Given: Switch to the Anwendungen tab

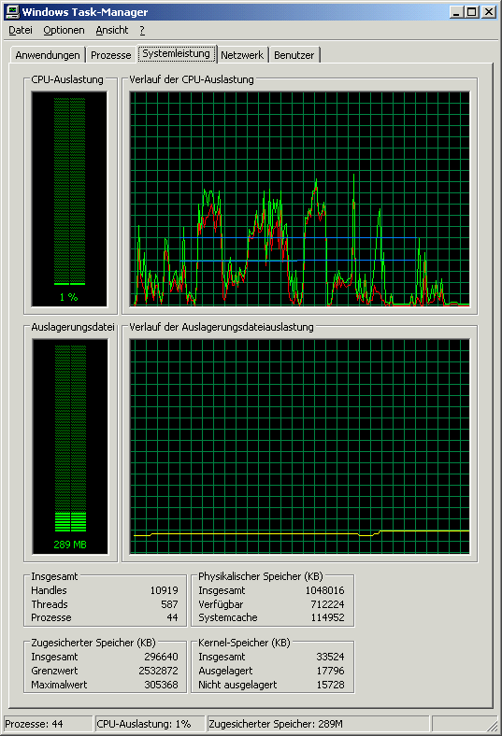Looking at the screenshot, I should click(x=48, y=55).
